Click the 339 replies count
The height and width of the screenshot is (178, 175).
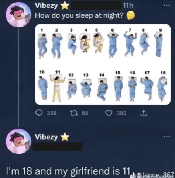(x=52, y=113)
